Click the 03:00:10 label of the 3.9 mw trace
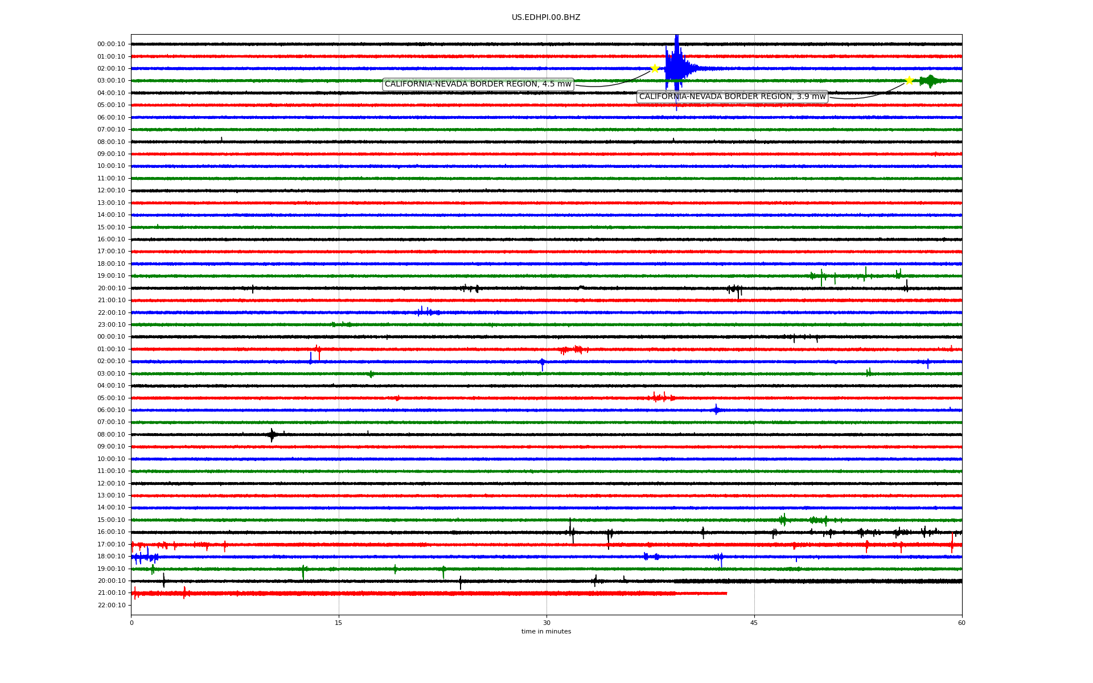1093x683 pixels. [x=111, y=81]
